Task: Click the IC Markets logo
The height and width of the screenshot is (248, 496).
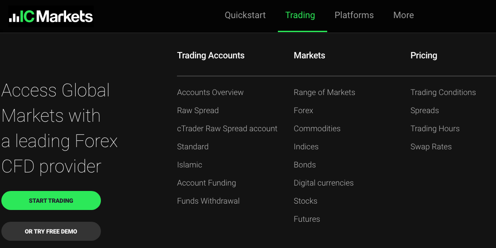Action: point(51,17)
